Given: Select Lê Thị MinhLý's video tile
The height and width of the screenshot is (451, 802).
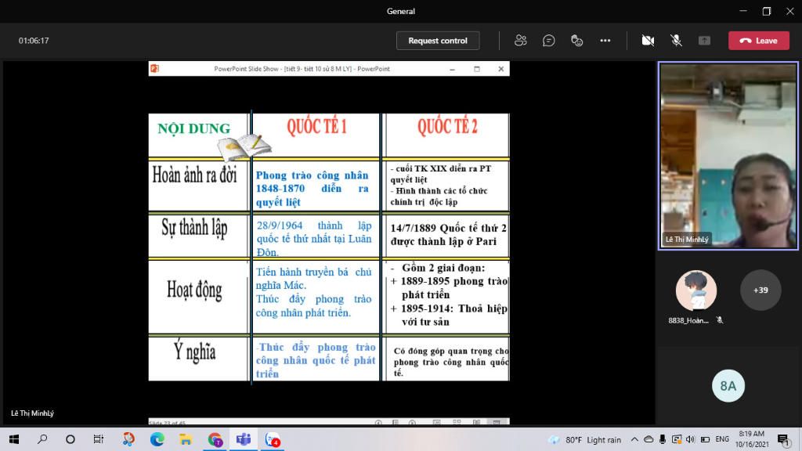Looking at the screenshot, I should (728, 156).
